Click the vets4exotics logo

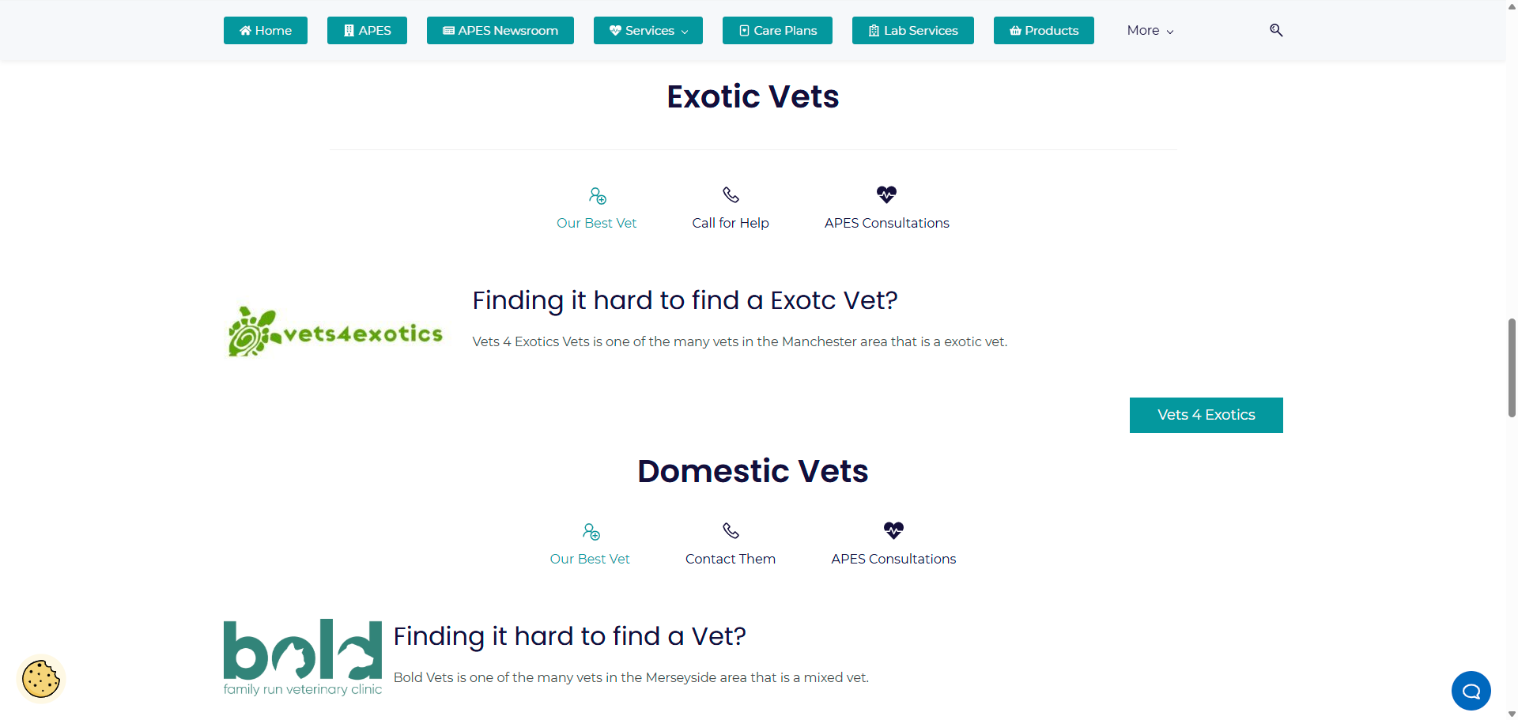coord(335,332)
